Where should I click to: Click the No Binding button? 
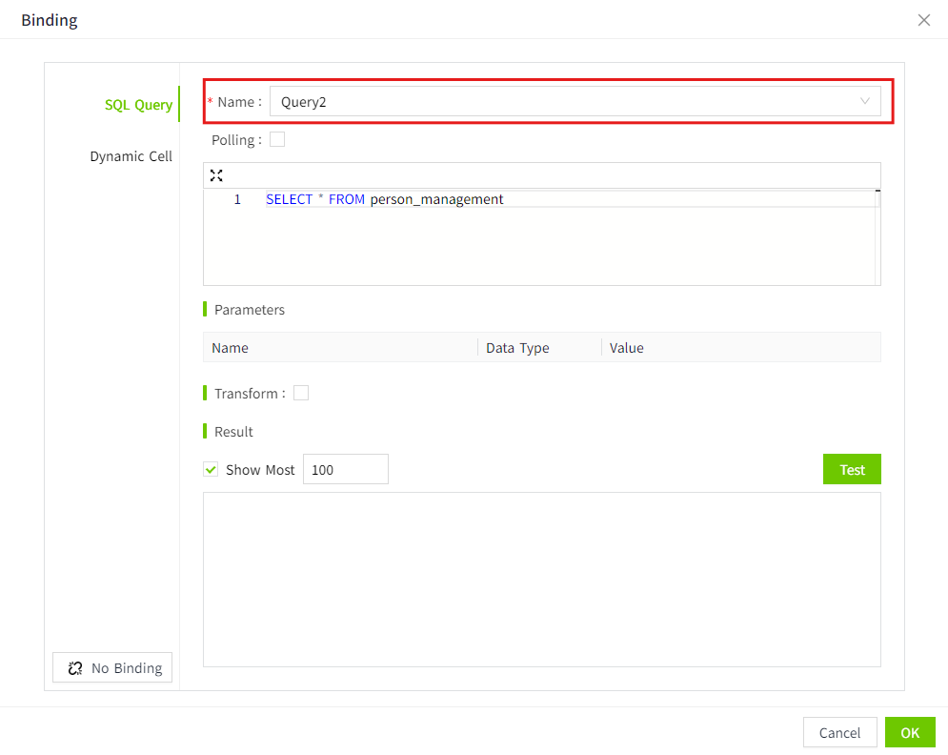tap(113, 668)
